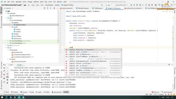Open the TODO tool window

(6, 92)
